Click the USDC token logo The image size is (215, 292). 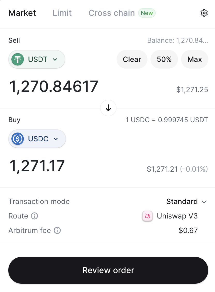(x=18, y=139)
